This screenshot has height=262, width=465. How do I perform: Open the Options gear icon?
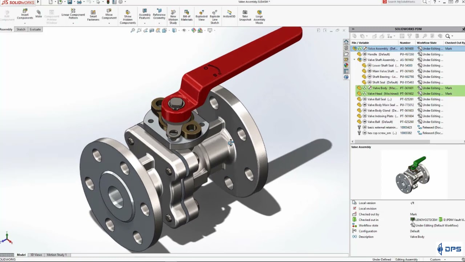pyautogui.click(x=121, y=2)
